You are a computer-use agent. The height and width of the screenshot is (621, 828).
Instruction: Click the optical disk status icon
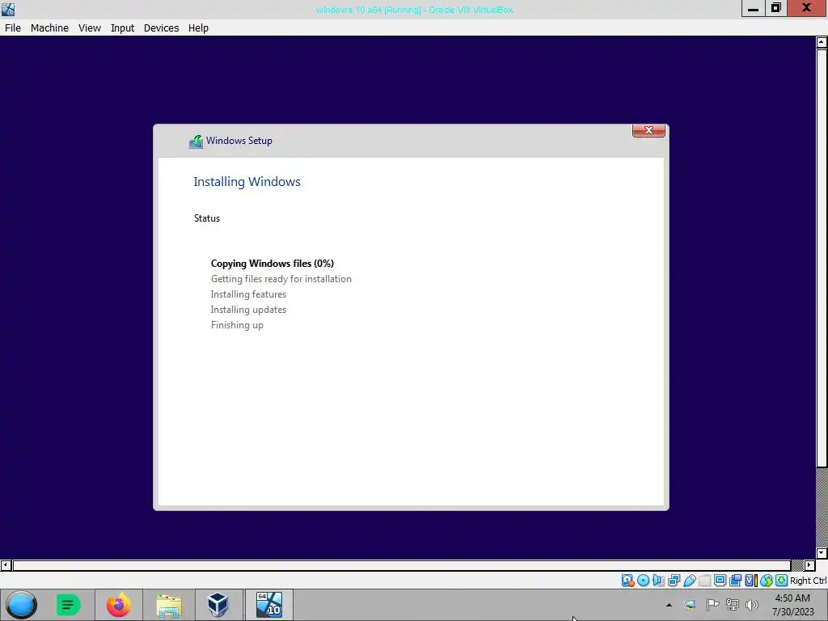643,581
